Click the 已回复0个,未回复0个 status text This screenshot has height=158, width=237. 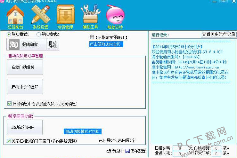[x=117, y=141]
